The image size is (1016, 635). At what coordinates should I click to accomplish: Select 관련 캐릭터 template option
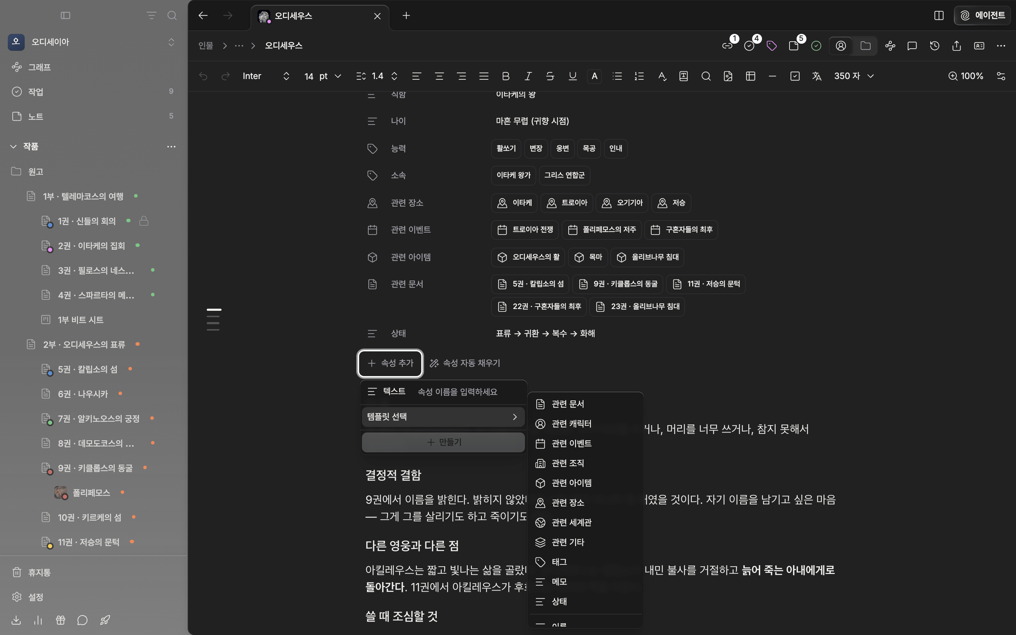pyautogui.click(x=585, y=424)
